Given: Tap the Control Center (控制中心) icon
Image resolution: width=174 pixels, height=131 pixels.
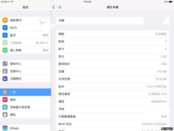Looking at the screenshot, I should 5,71.
